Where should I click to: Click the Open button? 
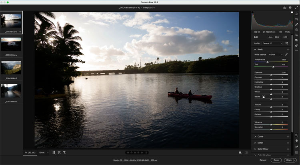289,160
